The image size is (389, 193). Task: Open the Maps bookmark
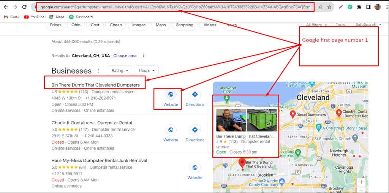(57, 17)
